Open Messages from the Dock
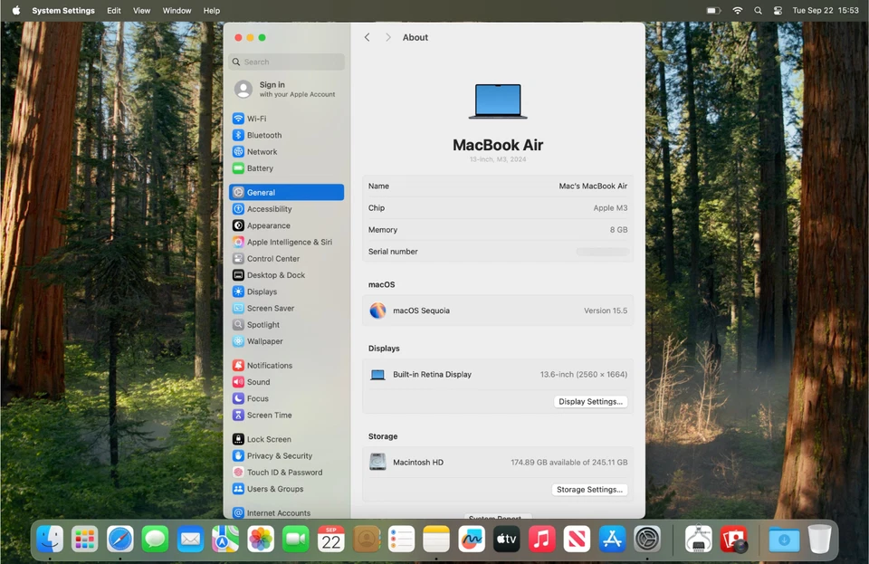869x564 pixels. point(155,539)
